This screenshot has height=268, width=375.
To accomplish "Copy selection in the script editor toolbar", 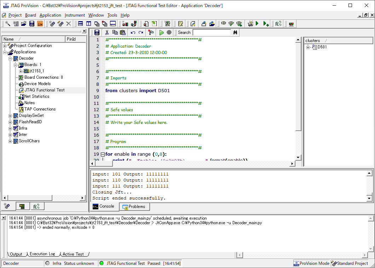I will pyautogui.click(x=115, y=32).
